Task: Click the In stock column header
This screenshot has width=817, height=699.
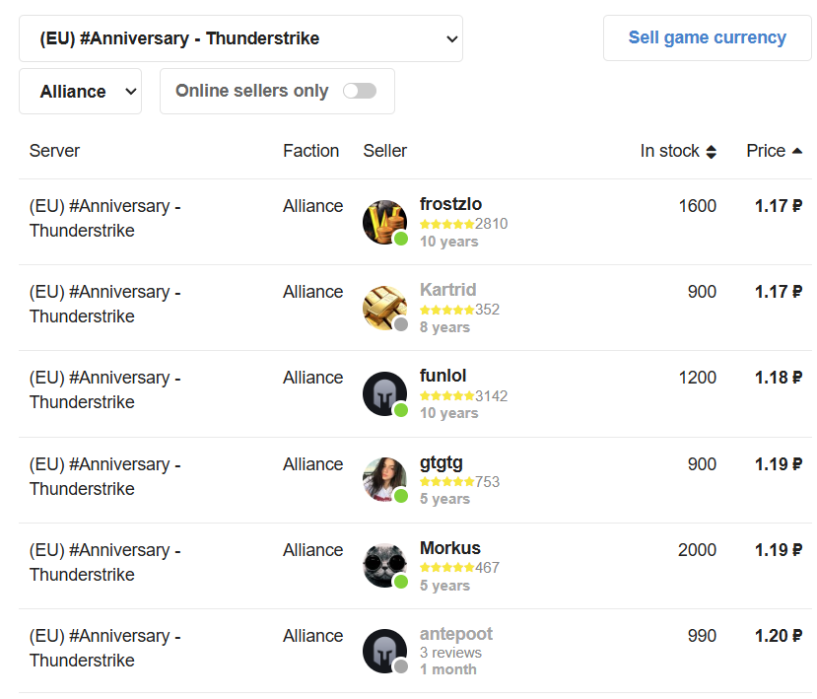Action: (x=678, y=151)
